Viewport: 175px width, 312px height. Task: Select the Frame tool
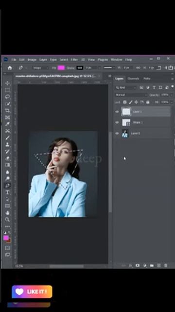click(x=8, y=117)
